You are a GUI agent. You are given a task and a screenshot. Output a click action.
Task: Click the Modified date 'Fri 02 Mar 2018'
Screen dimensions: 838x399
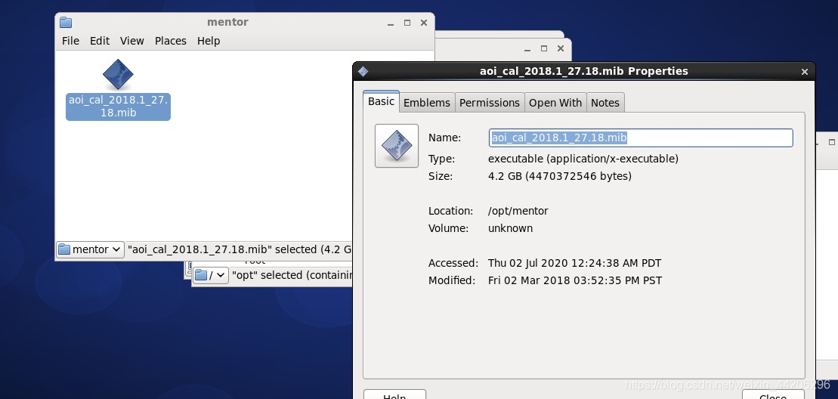point(575,280)
